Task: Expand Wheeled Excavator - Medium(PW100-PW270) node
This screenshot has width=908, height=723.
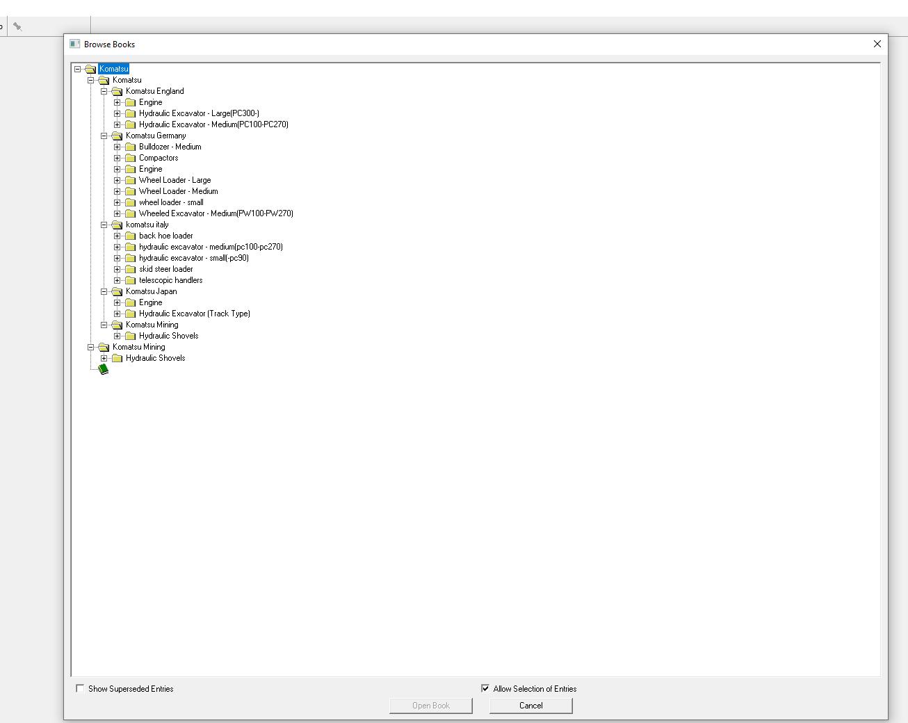Action: 117,213
